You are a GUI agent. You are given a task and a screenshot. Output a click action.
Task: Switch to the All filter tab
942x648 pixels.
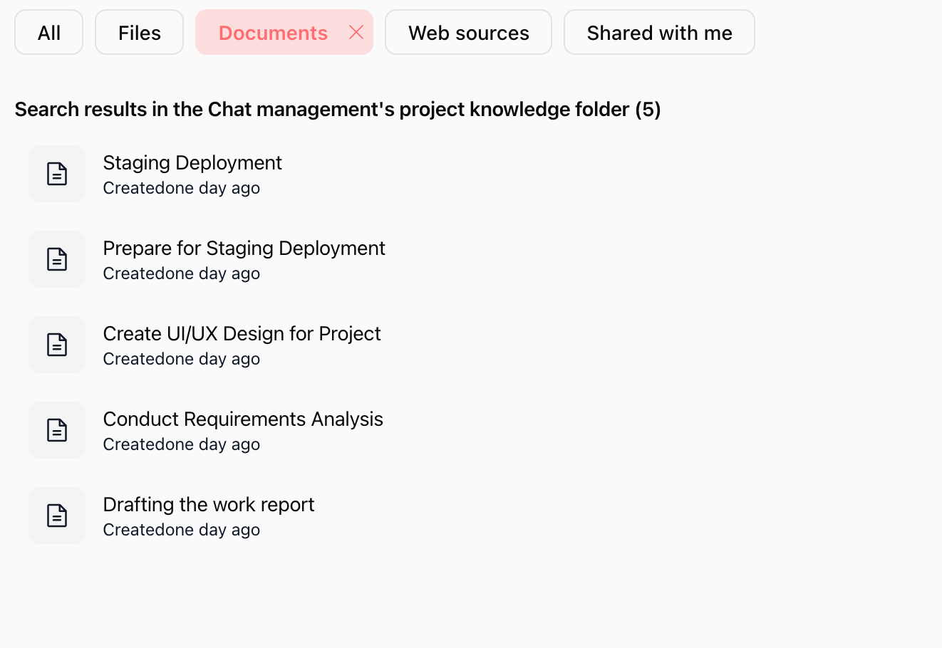49,32
